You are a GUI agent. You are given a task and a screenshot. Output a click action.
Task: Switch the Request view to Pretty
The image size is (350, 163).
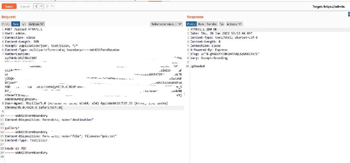(x=6, y=24)
